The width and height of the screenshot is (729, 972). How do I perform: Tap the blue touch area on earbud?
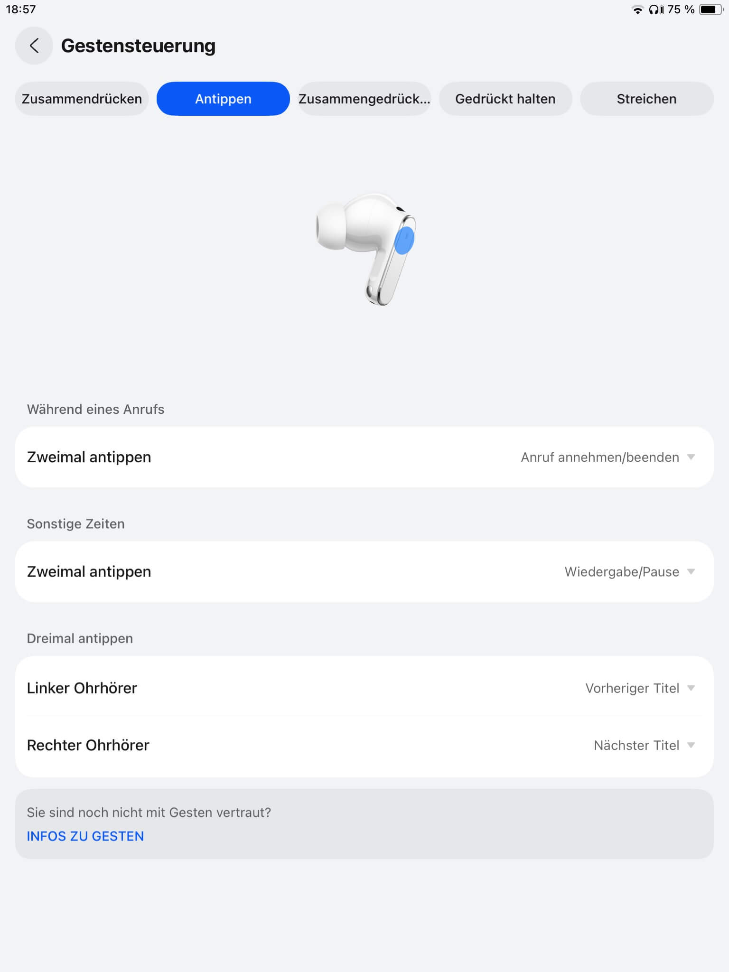point(404,240)
